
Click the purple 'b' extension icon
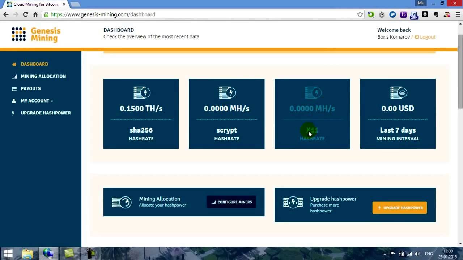(x=403, y=14)
